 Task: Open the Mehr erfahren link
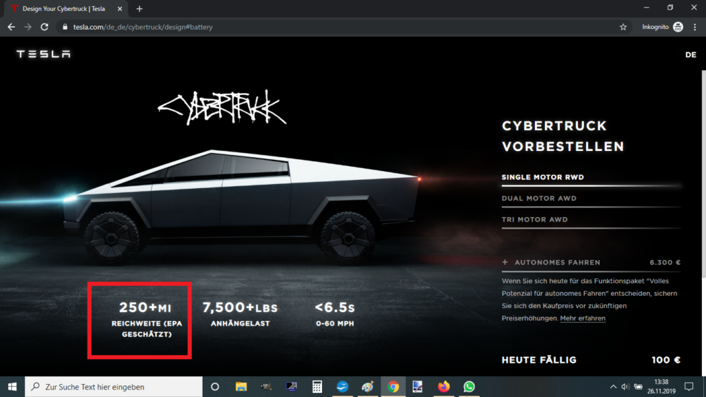(583, 318)
